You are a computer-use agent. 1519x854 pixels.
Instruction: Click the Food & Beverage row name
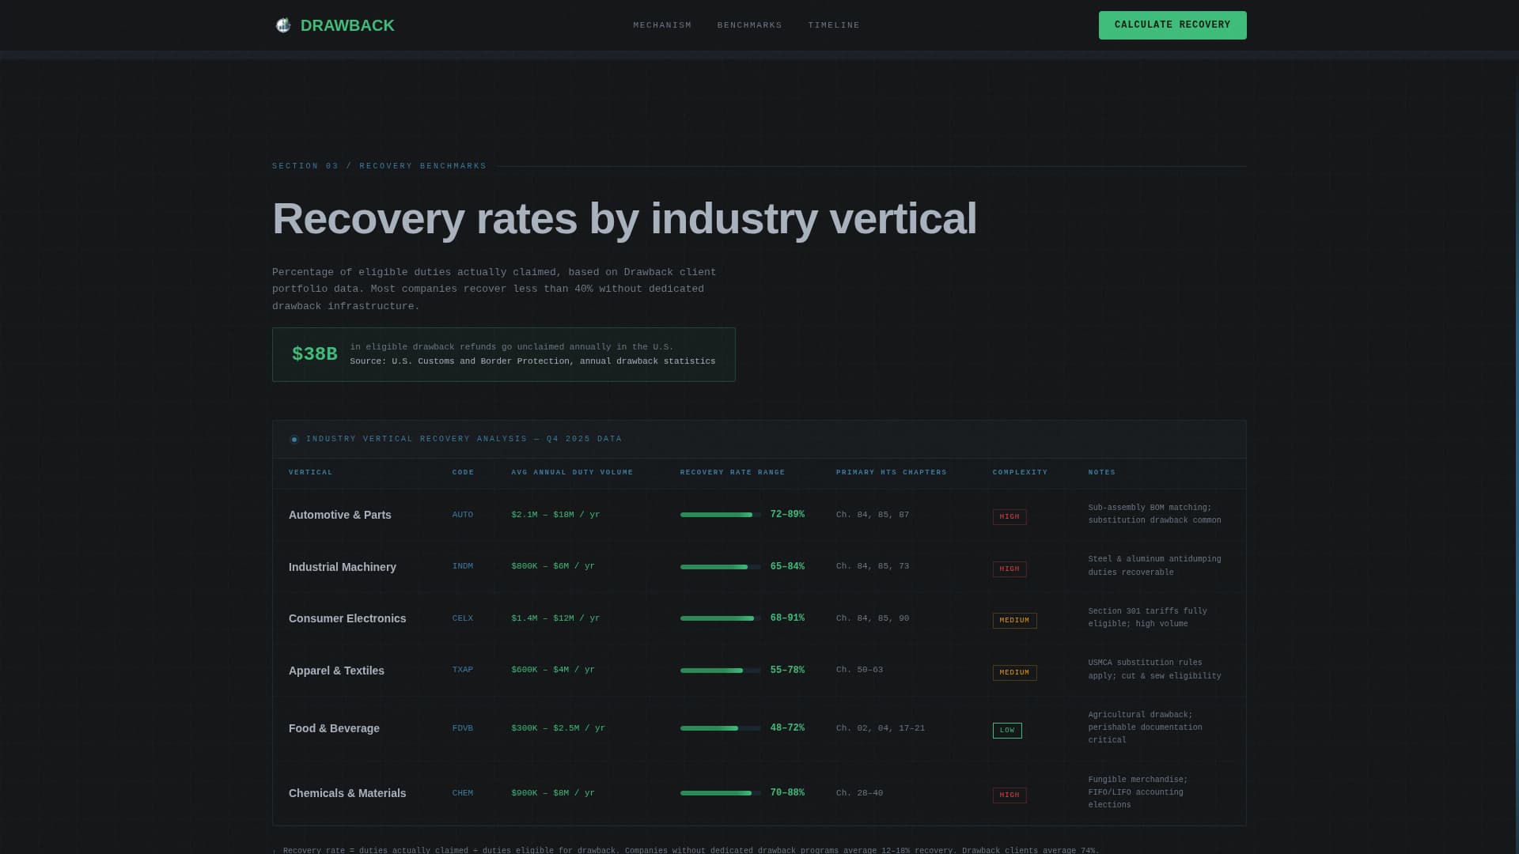pos(334,728)
